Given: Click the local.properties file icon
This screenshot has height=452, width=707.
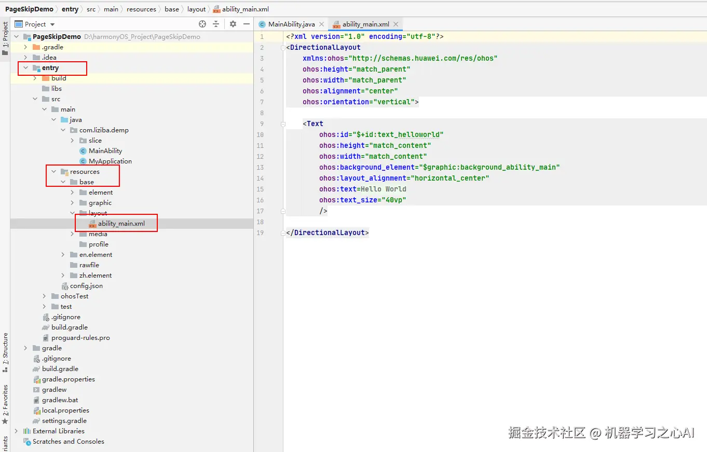Looking at the screenshot, I should tap(36, 410).
